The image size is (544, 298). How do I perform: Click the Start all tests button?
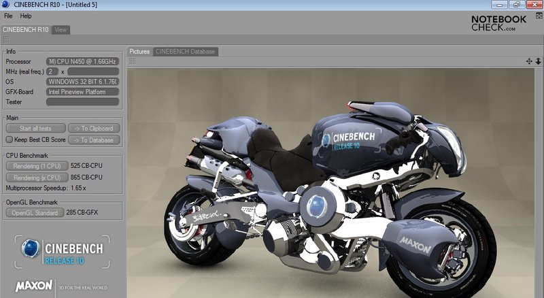point(36,128)
